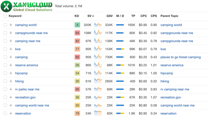
Task: Tick the select-all checkbox in Keyword header
Action: click(x=5, y=16)
